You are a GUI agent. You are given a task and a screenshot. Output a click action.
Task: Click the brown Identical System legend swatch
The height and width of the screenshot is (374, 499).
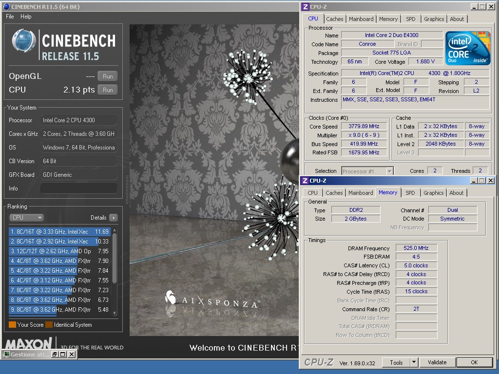(x=49, y=325)
